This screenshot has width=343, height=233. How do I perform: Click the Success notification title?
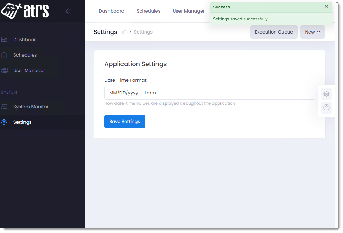tap(221, 7)
